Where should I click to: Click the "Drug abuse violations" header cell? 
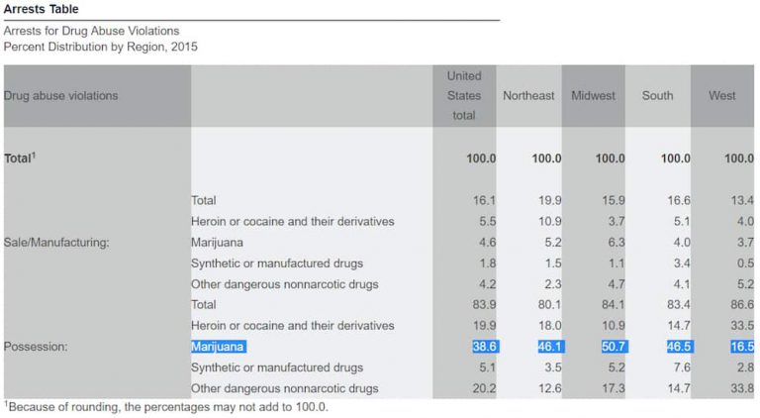(x=61, y=96)
